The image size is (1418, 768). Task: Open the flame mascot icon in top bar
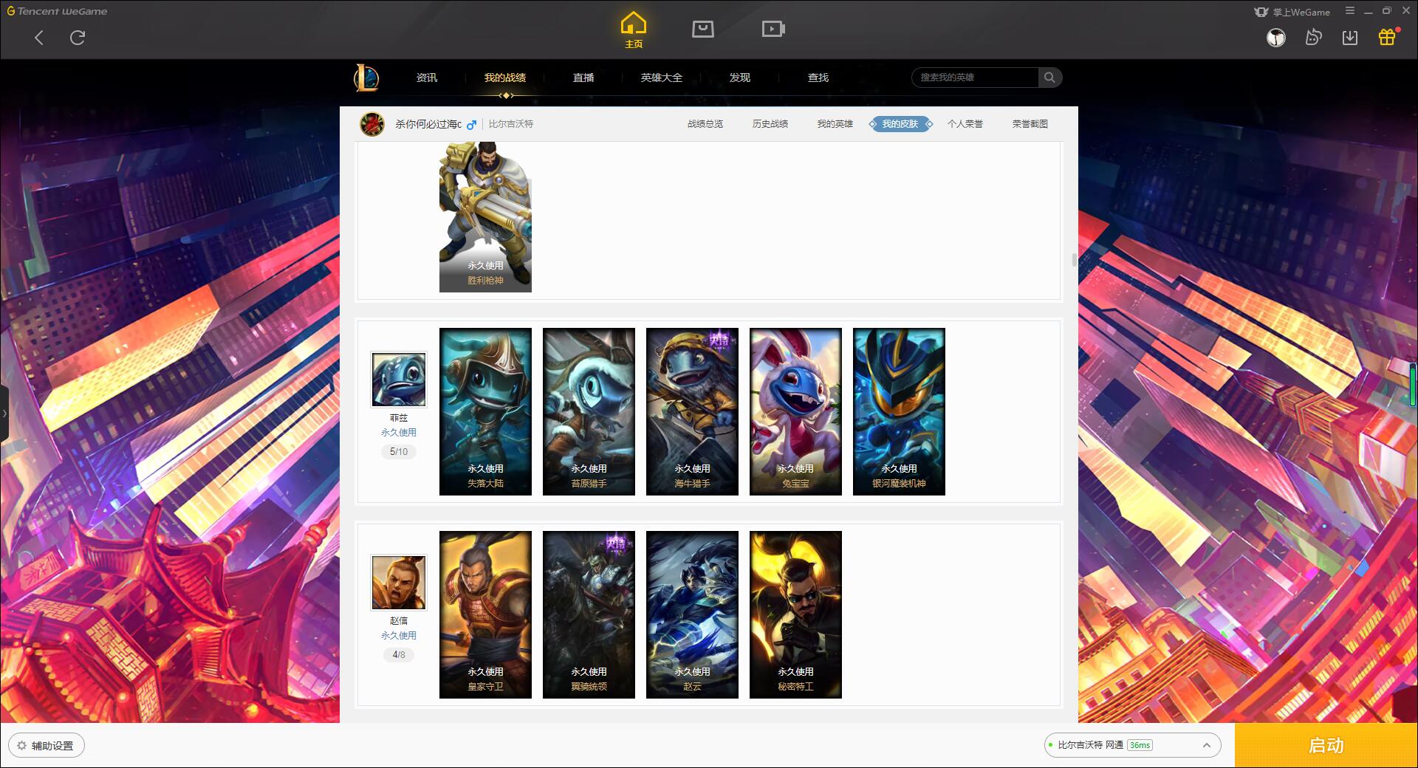click(1313, 37)
